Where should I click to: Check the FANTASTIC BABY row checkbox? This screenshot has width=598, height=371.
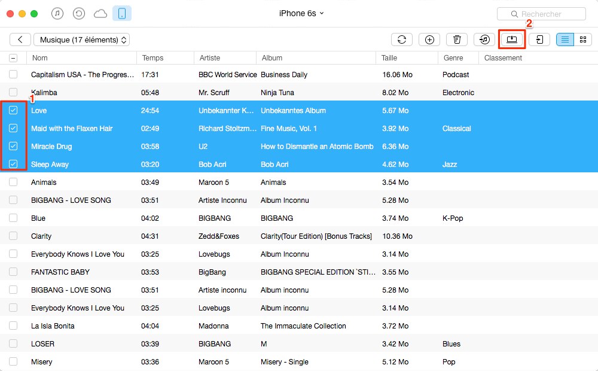[x=13, y=272]
